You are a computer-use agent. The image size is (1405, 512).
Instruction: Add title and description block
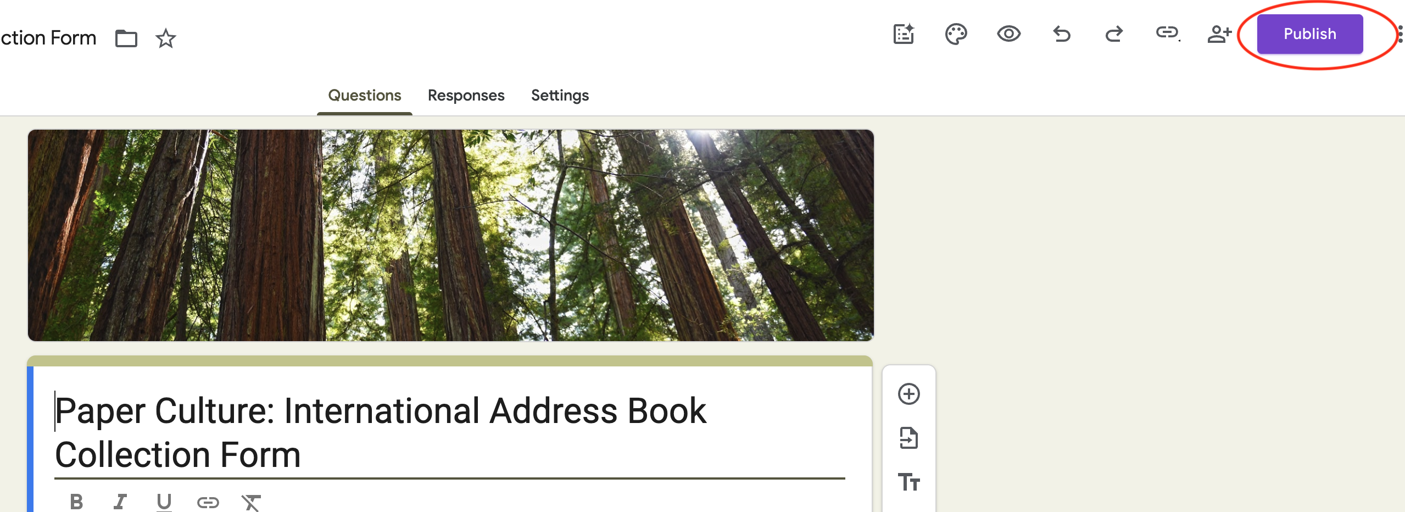(x=908, y=482)
